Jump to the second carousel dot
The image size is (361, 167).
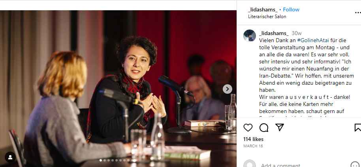pos(105,160)
